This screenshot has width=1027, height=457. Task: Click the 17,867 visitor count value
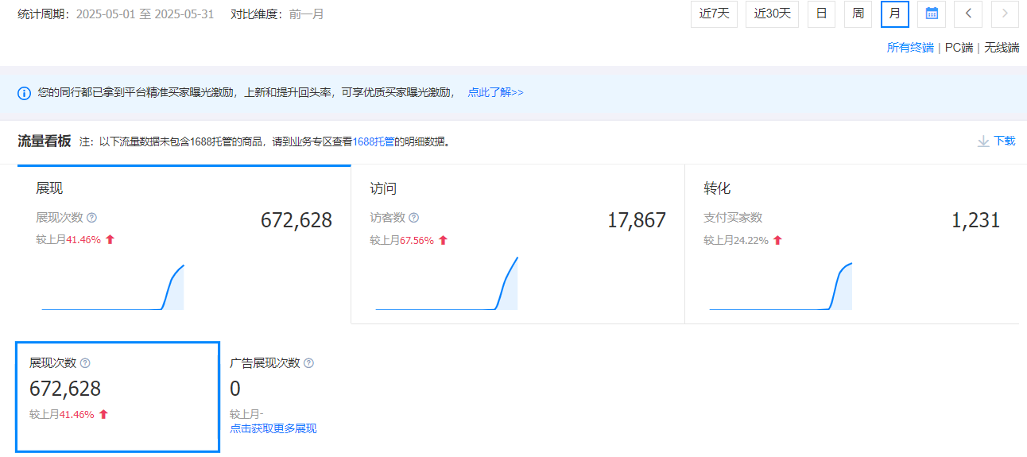coord(637,221)
